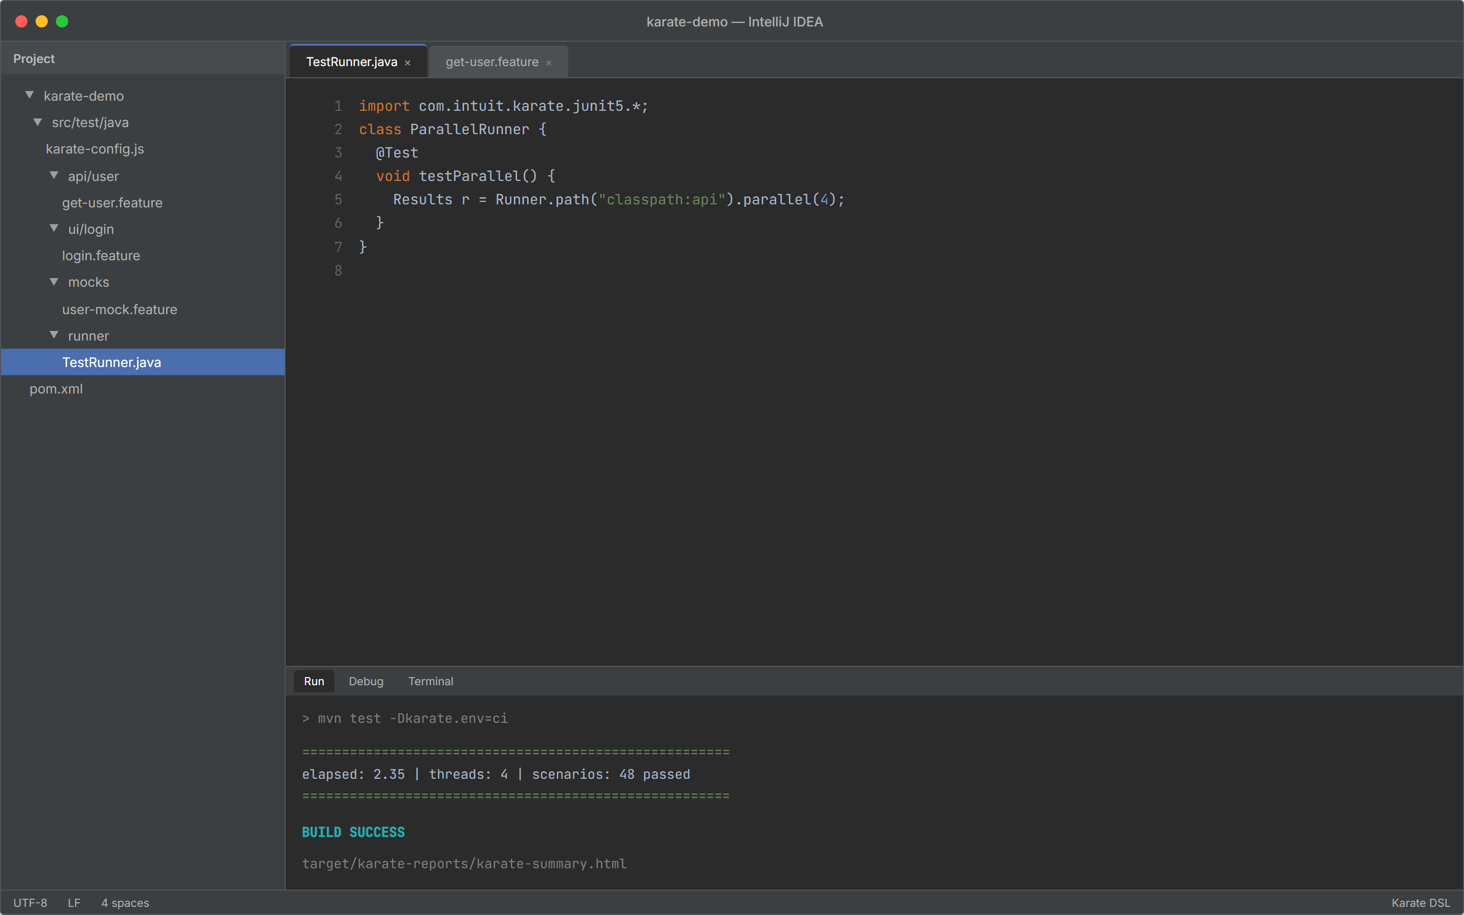
Task: Select the karate-demo project label
Action: click(x=83, y=96)
